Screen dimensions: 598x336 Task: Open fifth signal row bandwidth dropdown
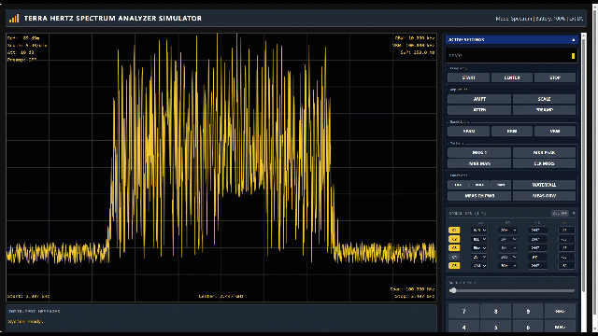[507, 266]
